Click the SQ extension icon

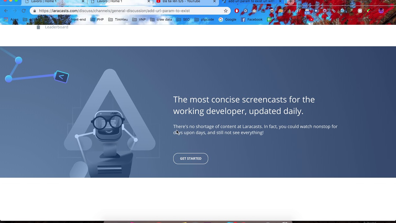click(x=281, y=11)
